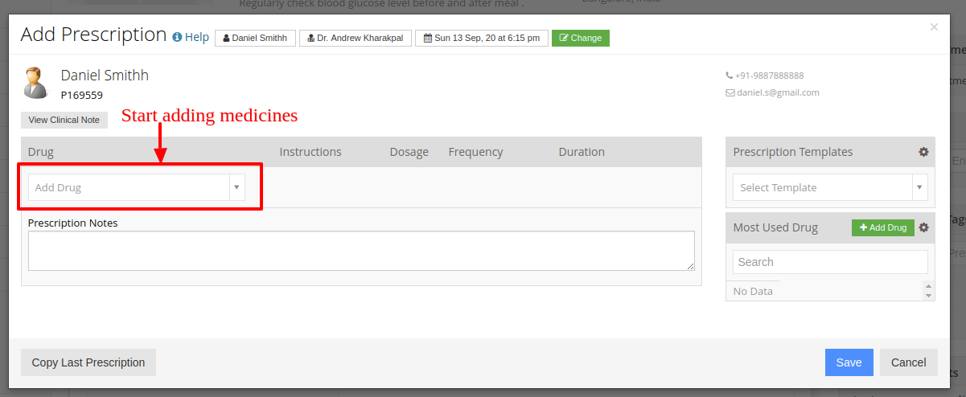Click the patient avatar image
The width and height of the screenshot is (966, 397).
35,83
